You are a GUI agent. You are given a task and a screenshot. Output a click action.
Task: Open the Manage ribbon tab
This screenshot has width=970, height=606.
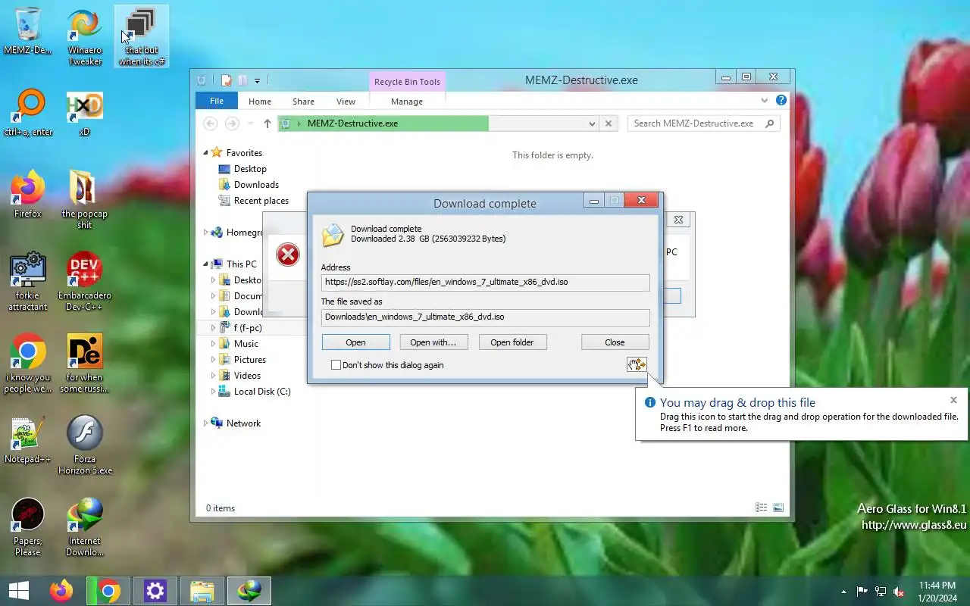[x=407, y=102]
